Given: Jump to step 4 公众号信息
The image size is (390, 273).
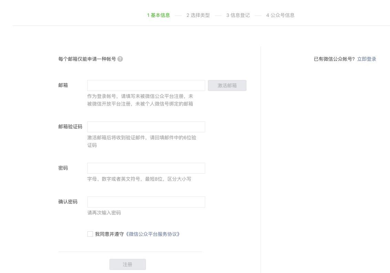Looking at the screenshot, I should (x=280, y=15).
